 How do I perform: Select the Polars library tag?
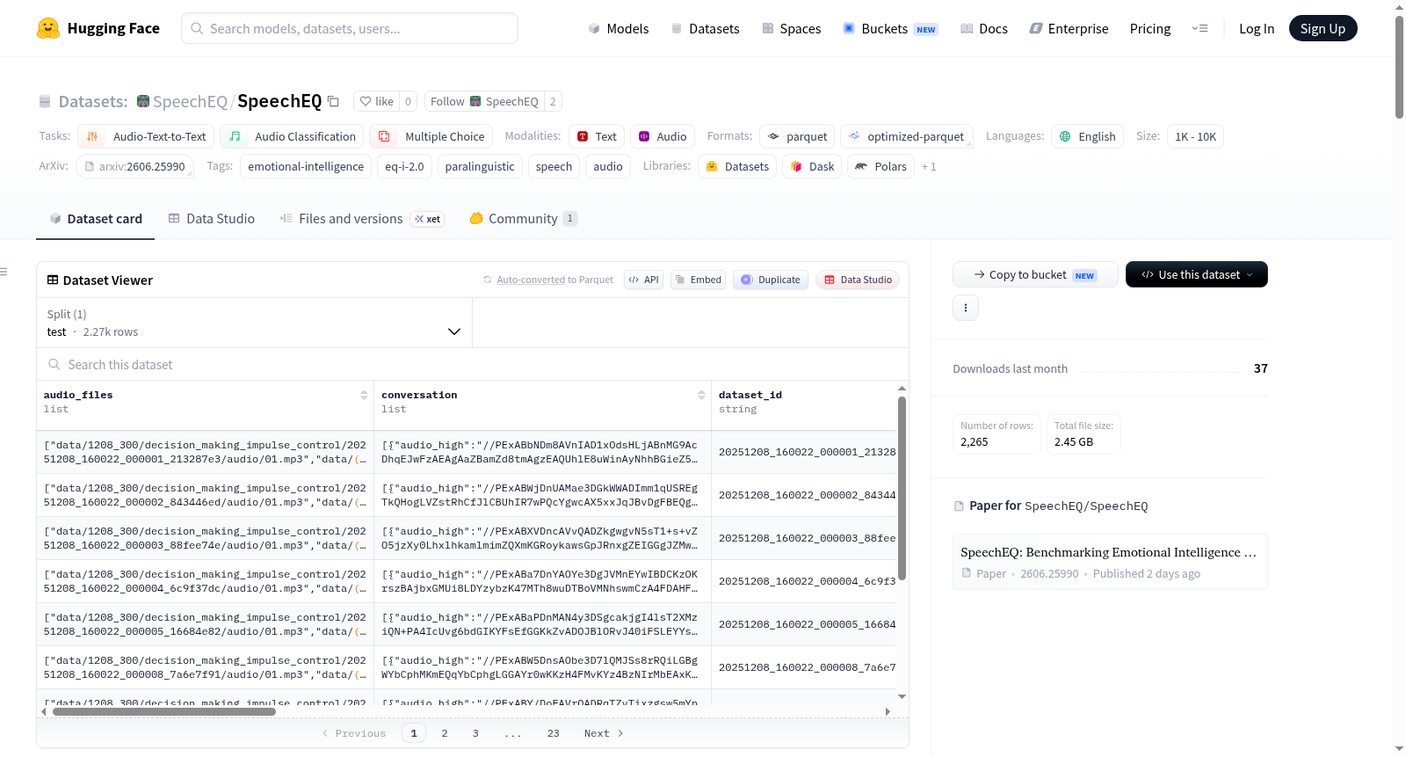click(x=881, y=166)
